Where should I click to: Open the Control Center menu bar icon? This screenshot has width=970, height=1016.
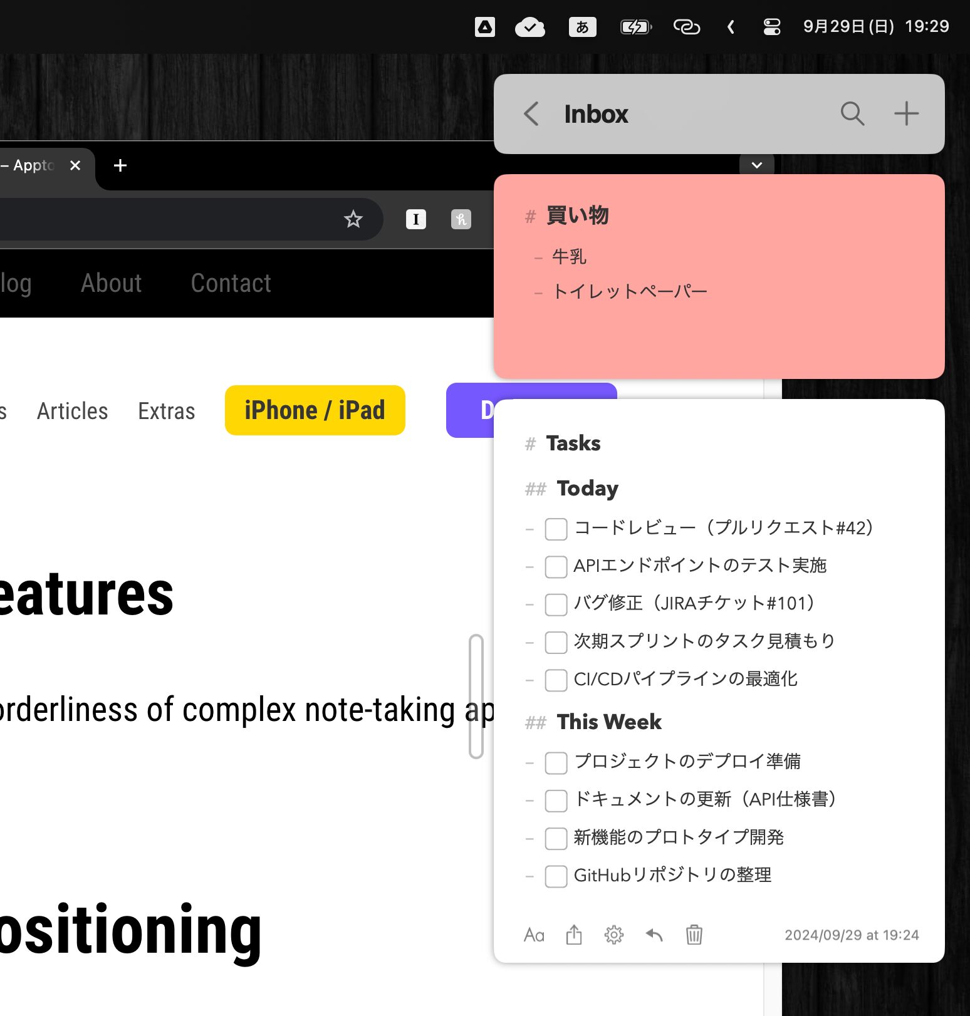(772, 27)
